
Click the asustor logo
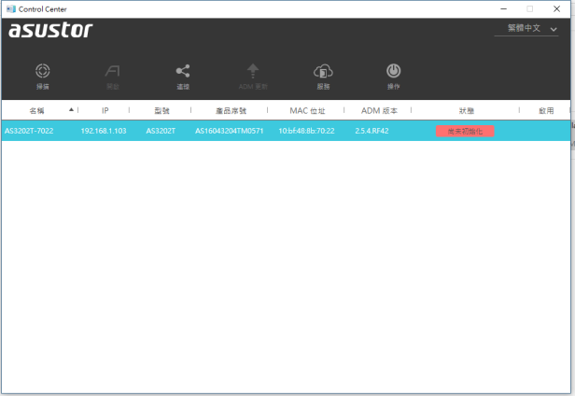pyautogui.click(x=50, y=30)
